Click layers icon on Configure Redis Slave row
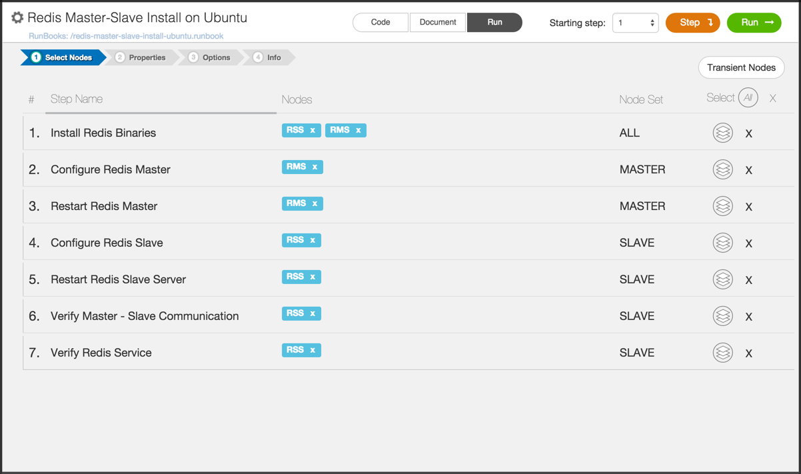Image resolution: width=801 pixels, height=474 pixels. pos(722,243)
